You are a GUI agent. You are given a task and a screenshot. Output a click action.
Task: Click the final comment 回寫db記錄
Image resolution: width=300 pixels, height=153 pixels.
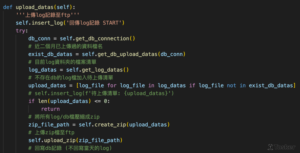(70, 148)
